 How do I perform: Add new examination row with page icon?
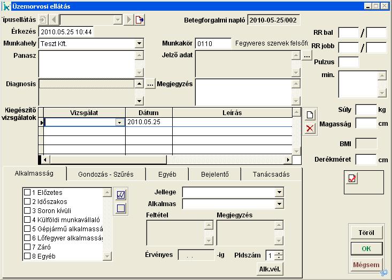click(310, 115)
